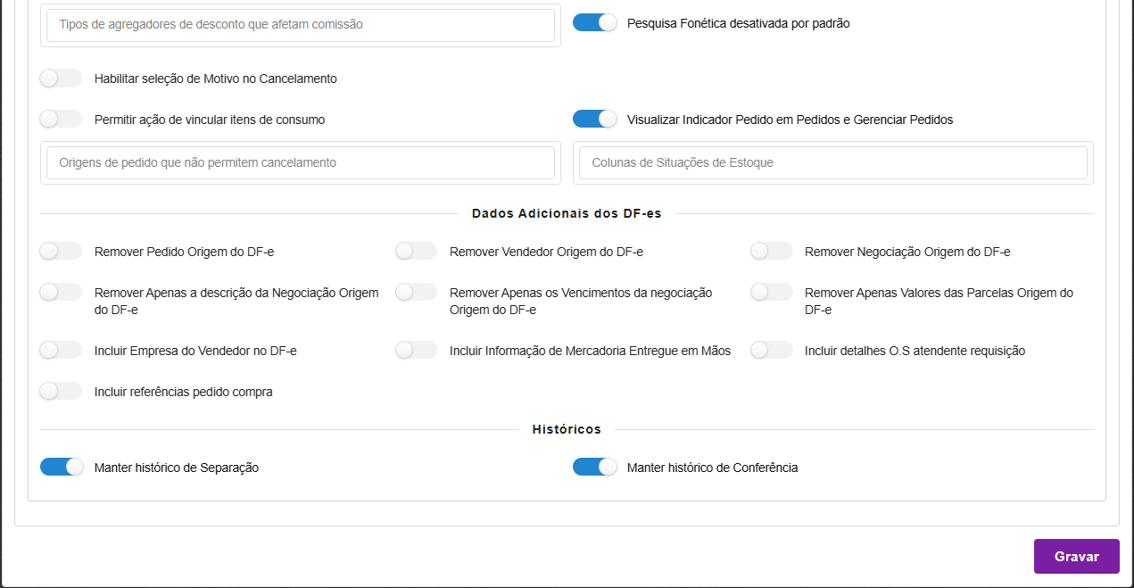Turn off Visualizar Indicador Pedido toggle
1134x588 pixels.
coord(595,118)
